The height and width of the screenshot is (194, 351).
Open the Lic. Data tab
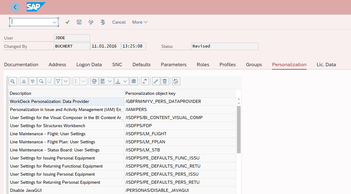click(326, 65)
